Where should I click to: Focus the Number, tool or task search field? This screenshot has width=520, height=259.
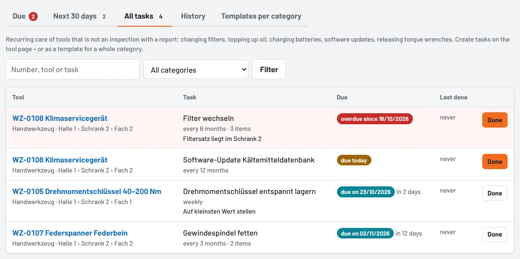click(73, 70)
